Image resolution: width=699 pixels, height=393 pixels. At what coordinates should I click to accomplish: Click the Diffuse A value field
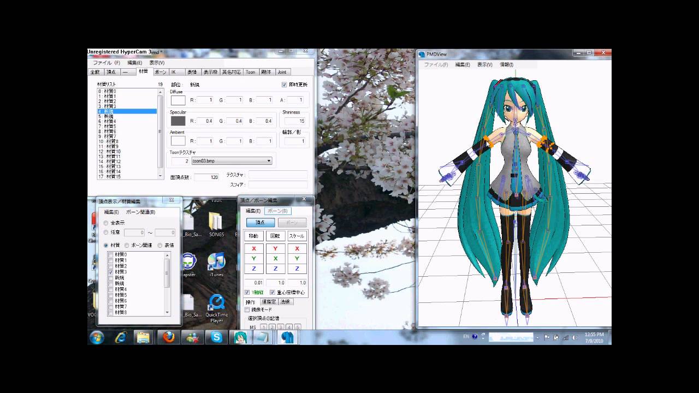pyautogui.click(x=295, y=100)
